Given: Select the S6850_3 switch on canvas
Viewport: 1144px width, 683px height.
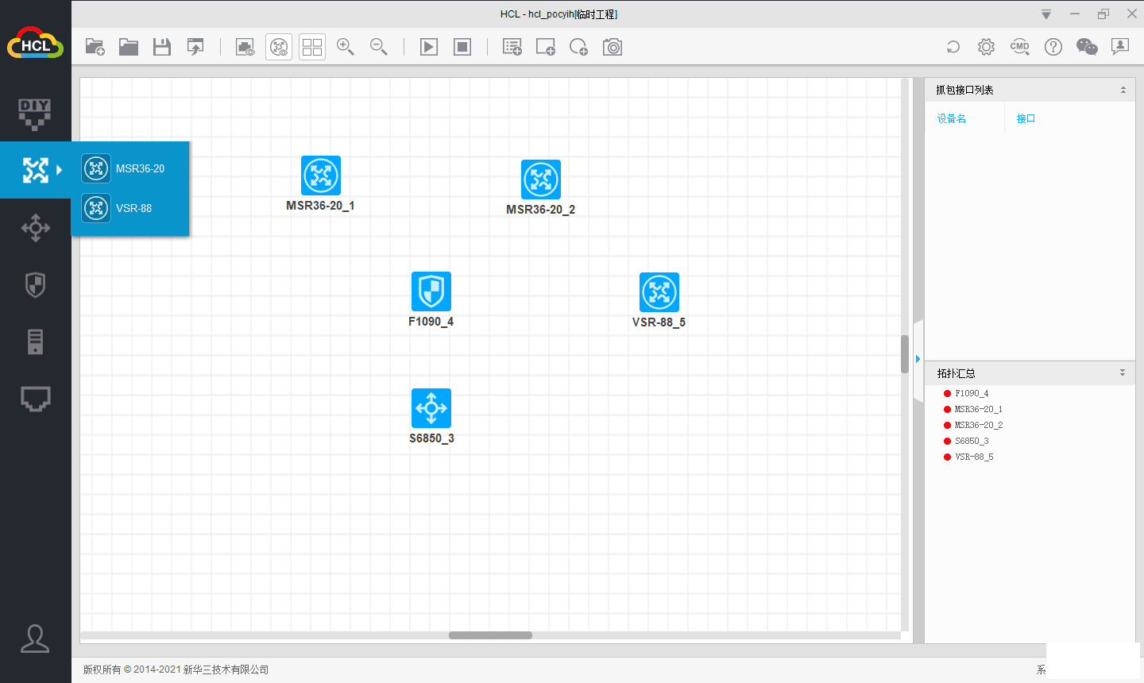Looking at the screenshot, I should point(431,408).
